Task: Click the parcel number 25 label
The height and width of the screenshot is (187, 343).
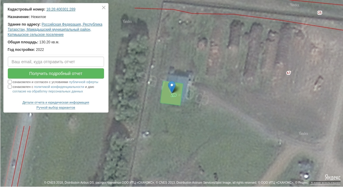Action: click(x=320, y=13)
